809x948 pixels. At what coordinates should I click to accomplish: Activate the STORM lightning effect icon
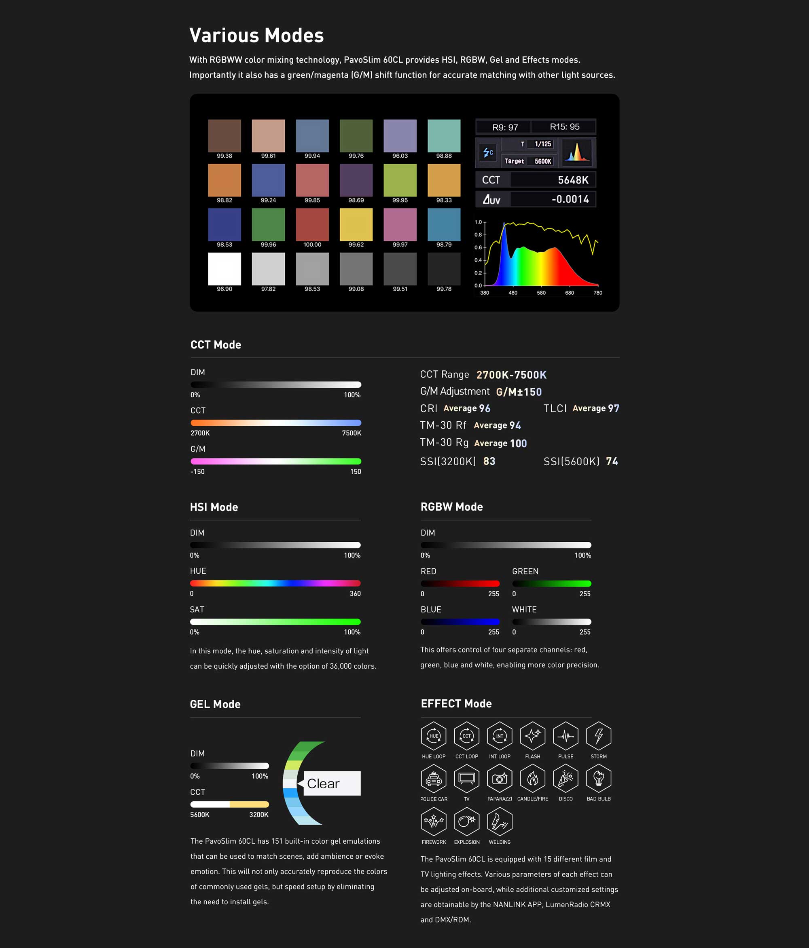pos(598,736)
